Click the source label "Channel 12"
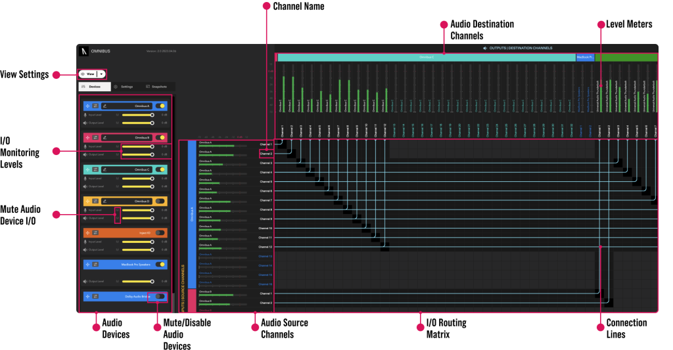Viewport: 673px width, 350px height. 266,247
